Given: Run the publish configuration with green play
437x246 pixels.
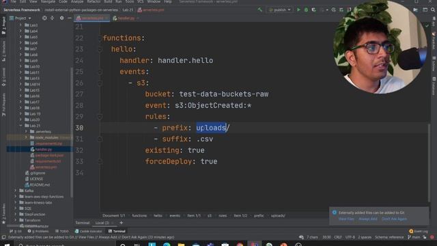Looking at the screenshot, I should pyautogui.click(x=298, y=10).
